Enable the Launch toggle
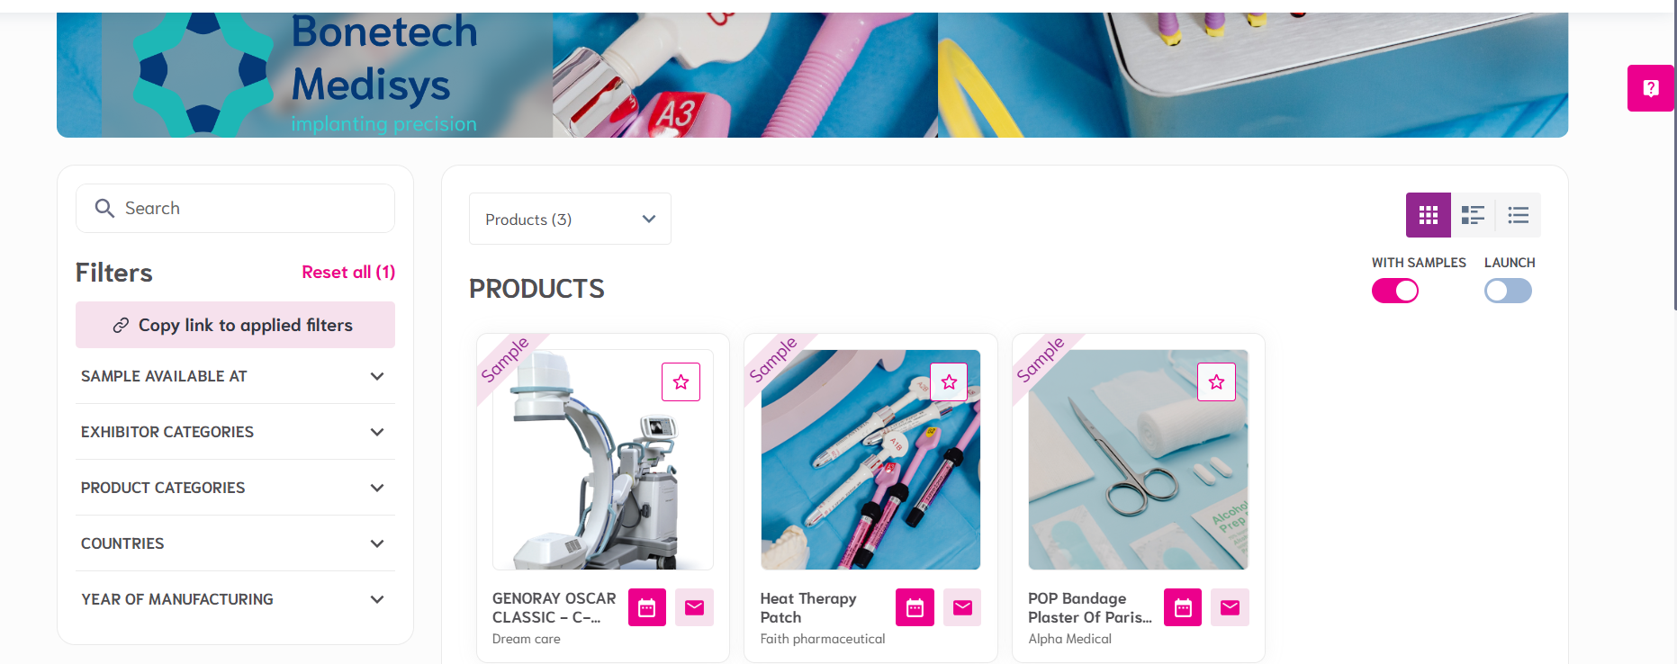The image size is (1677, 664). (x=1508, y=291)
